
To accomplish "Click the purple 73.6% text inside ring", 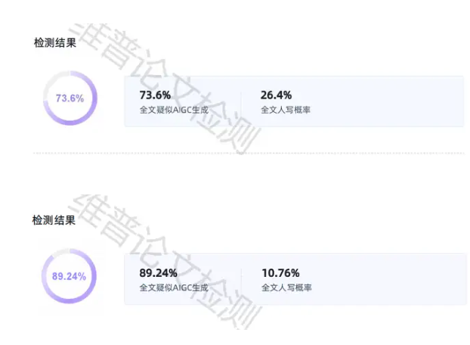I will coord(70,98).
